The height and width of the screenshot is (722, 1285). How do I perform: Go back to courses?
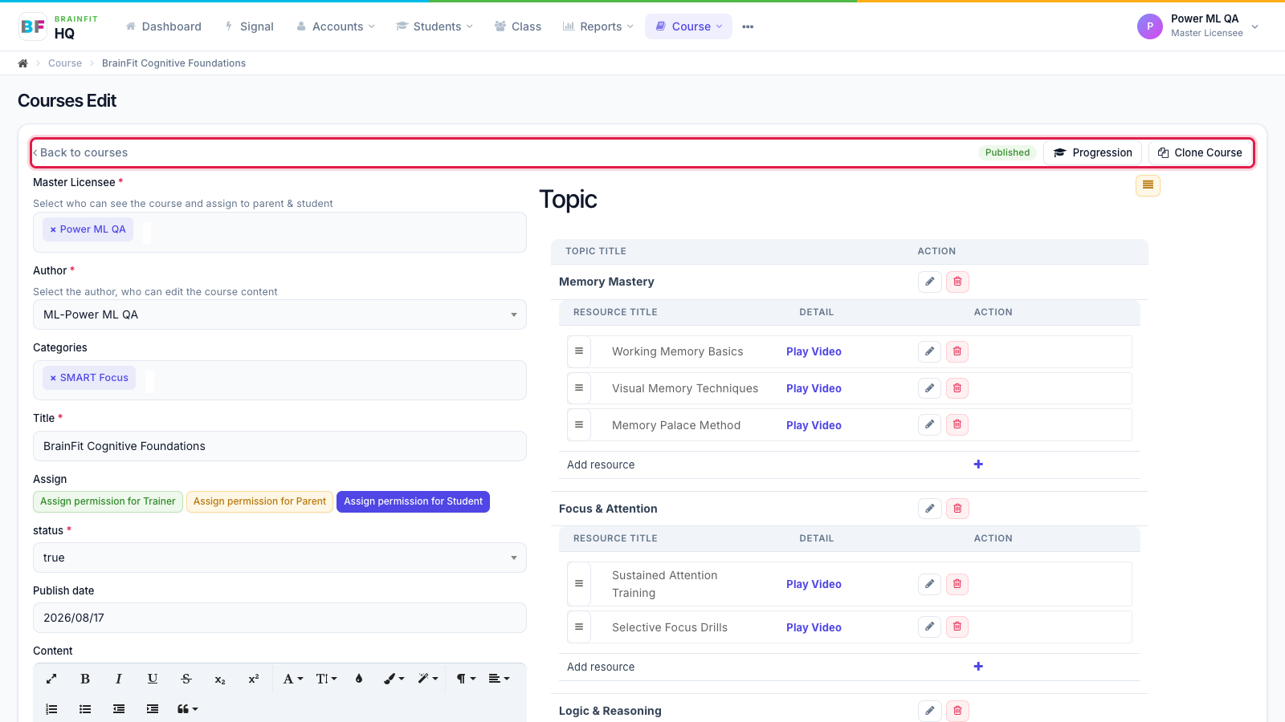80,152
